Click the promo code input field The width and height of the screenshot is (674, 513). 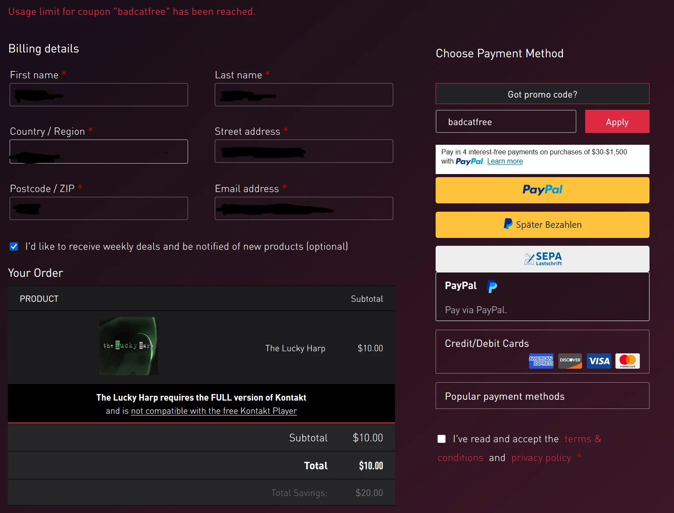click(506, 122)
